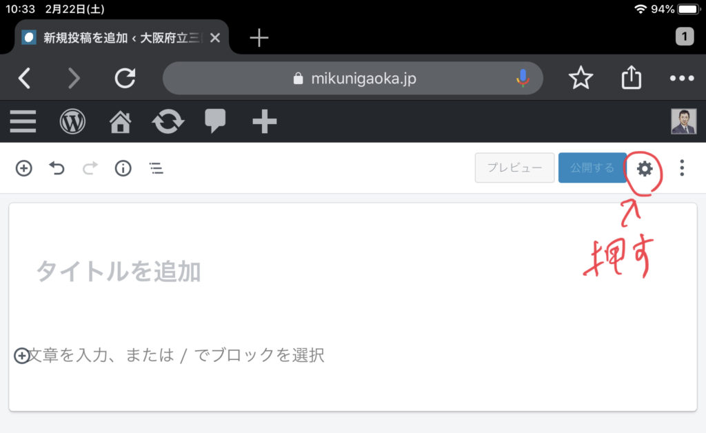Viewport: 706px width, 433px height.
Task: Click the 公開する button
Action: coord(592,168)
